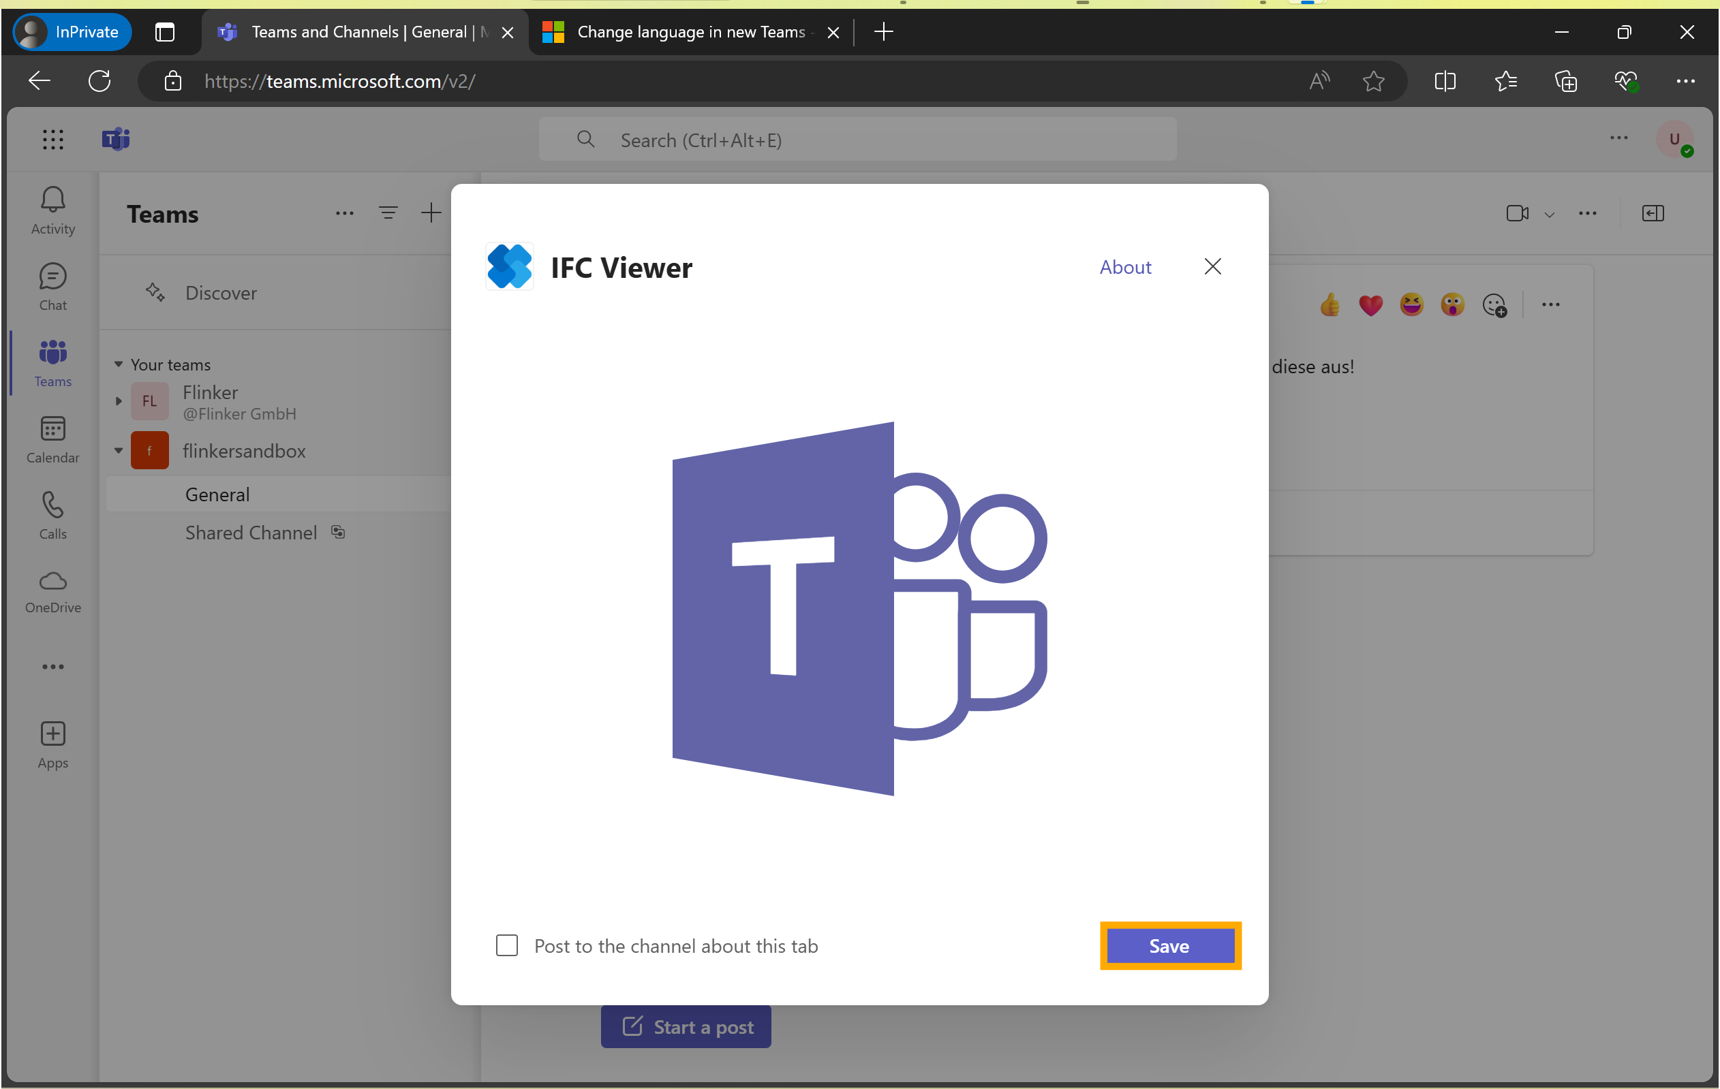The width and height of the screenshot is (1720, 1089).
Task: Open the Calendar app
Action: pos(53,439)
